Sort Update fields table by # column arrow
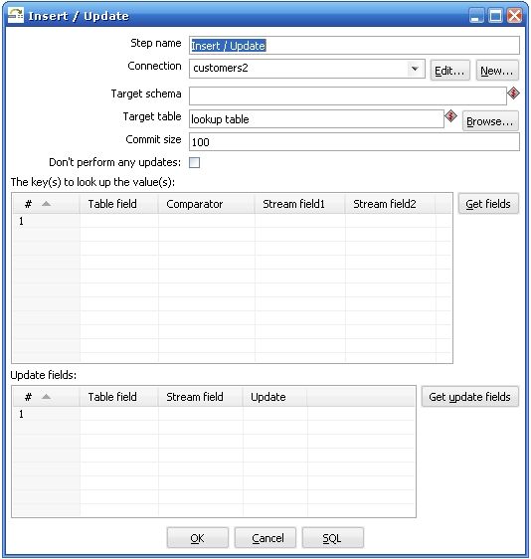531x559 pixels. pyautogui.click(x=46, y=397)
